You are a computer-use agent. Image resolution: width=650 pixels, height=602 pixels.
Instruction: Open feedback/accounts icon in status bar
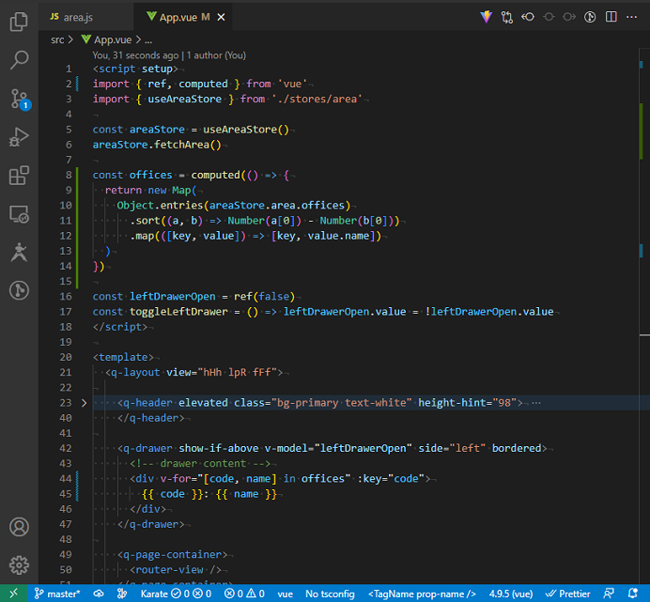tap(609, 594)
